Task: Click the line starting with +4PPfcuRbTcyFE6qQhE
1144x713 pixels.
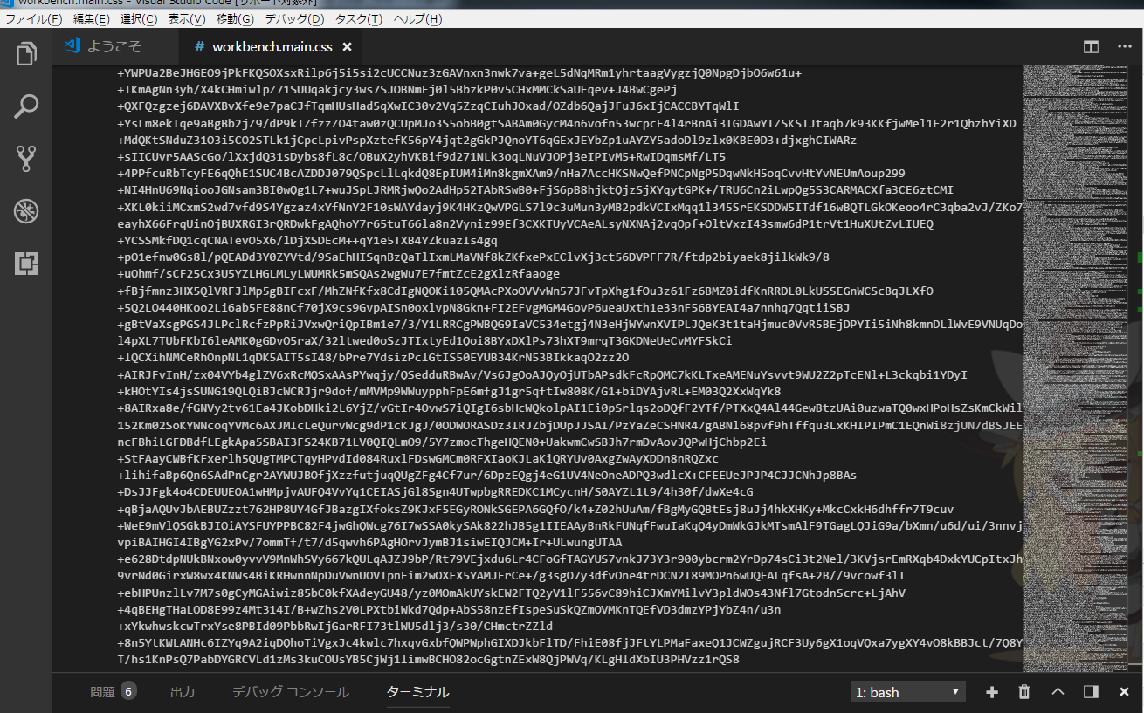Action: click(511, 174)
